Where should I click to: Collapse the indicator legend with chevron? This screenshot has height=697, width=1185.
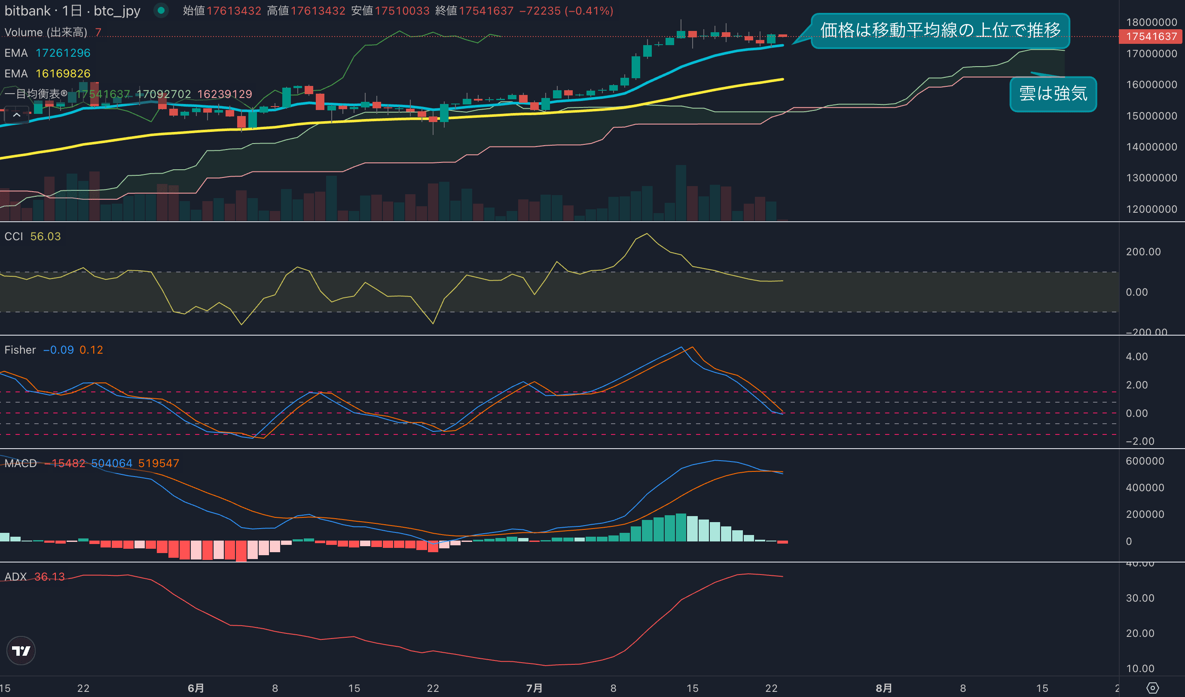(16, 114)
